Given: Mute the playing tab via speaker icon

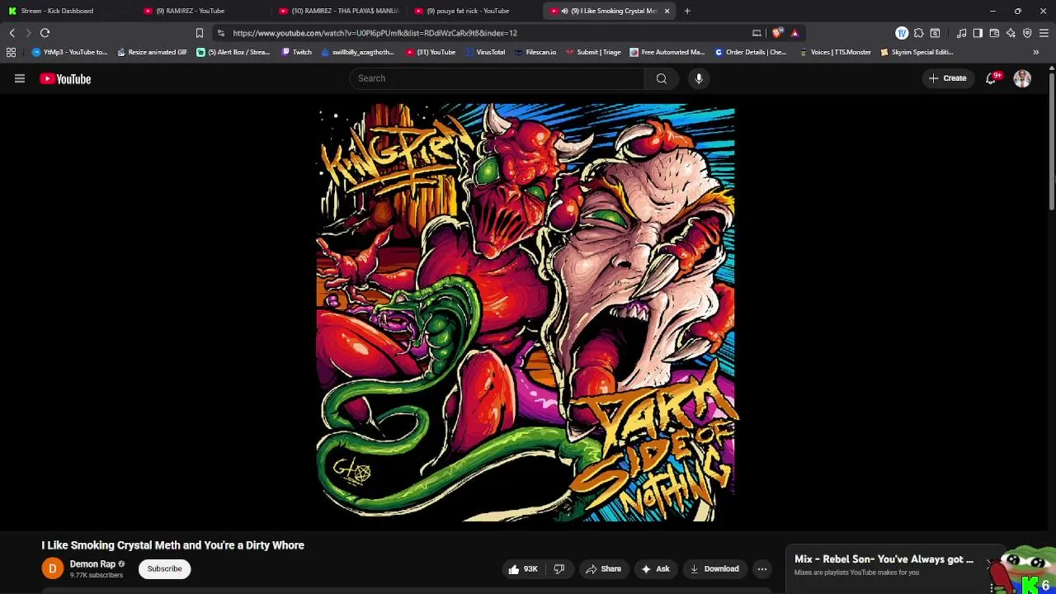Looking at the screenshot, I should click(564, 11).
